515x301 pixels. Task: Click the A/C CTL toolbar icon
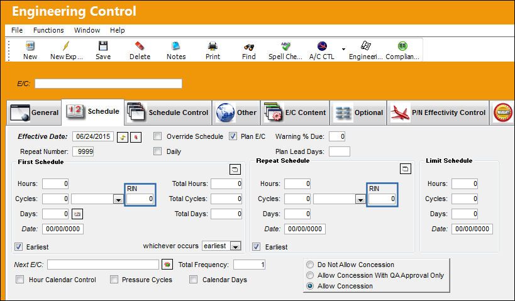click(x=322, y=46)
